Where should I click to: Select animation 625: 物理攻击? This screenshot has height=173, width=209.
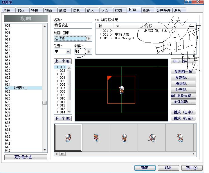[23, 88]
